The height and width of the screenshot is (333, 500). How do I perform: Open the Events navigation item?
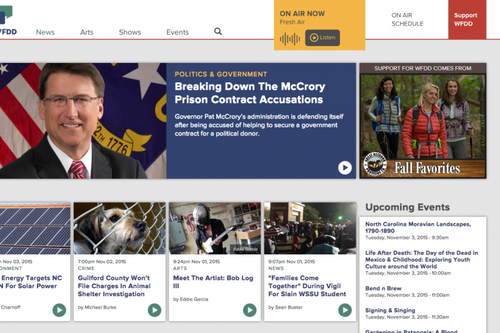tap(177, 32)
